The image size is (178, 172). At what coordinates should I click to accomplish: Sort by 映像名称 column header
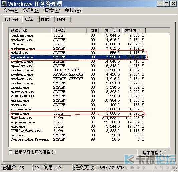tap(30, 30)
